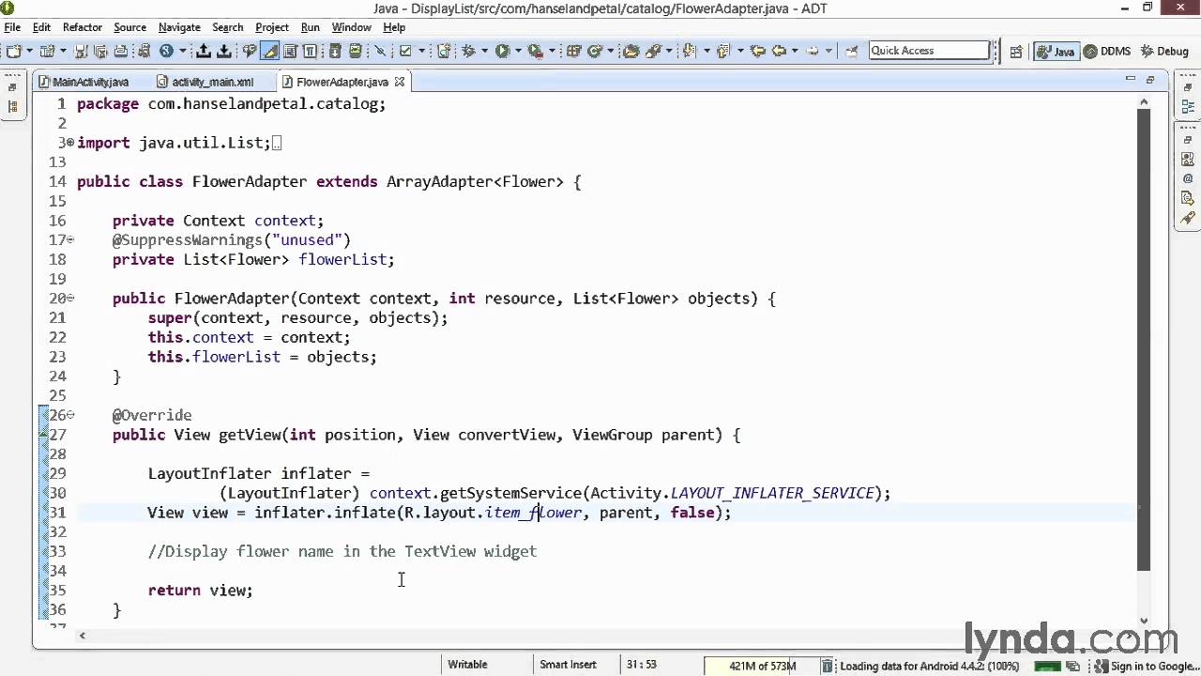Open the Run button dropdown arrow
Viewport: 1201px width, 676px height.
(517, 51)
